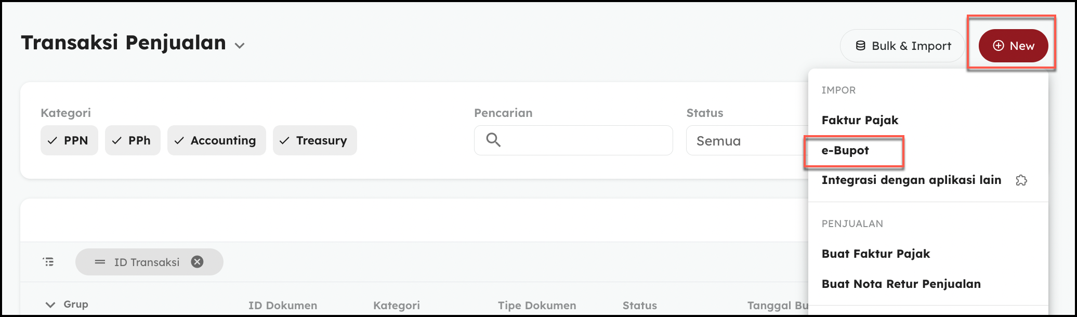Select e-Bupot from the Impor menu
Image resolution: width=1077 pixels, height=317 pixels.
pyautogui.click(x=845, y=151)
